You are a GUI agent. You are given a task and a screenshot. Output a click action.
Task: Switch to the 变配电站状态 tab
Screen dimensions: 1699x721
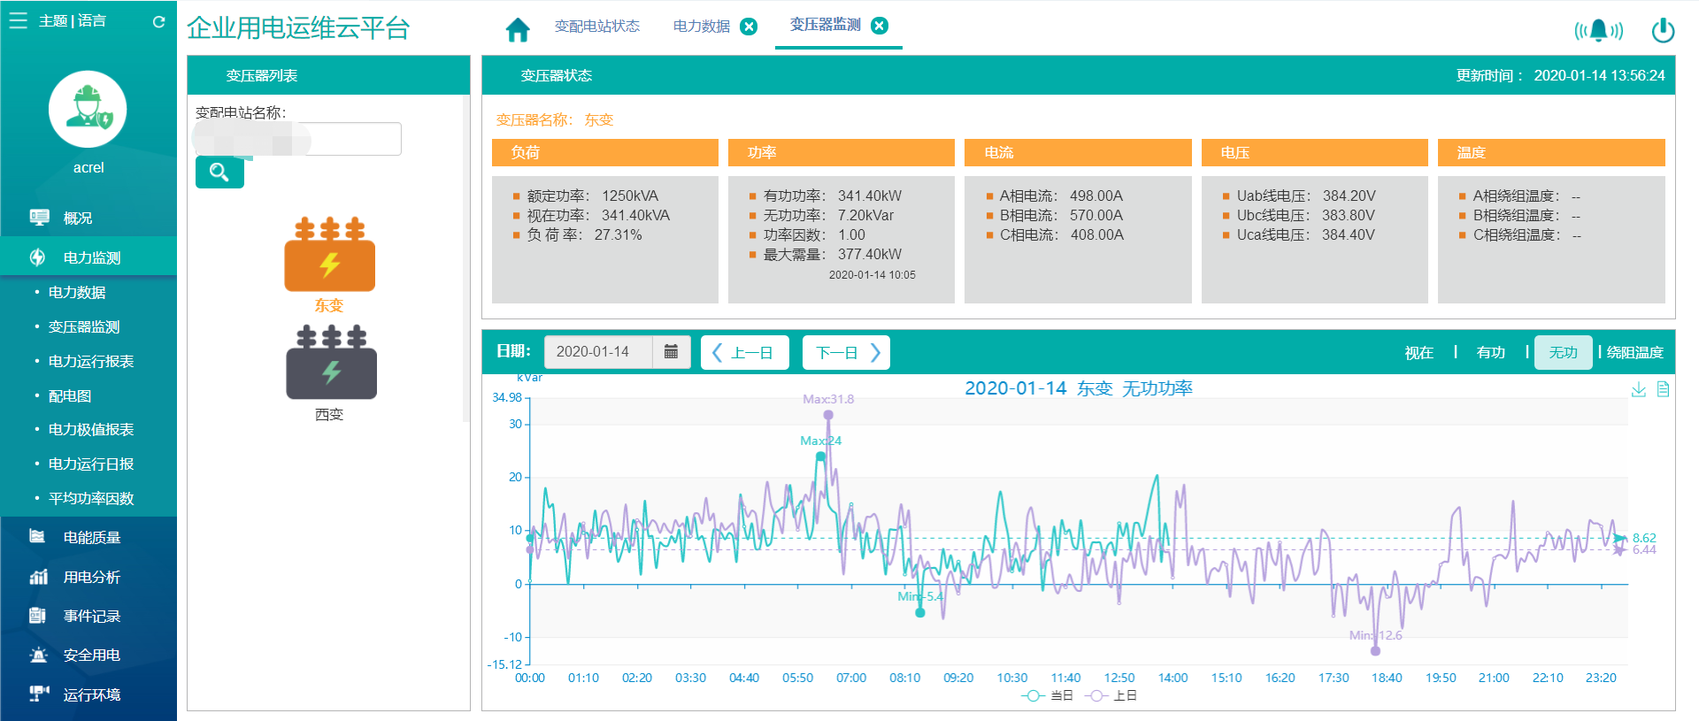click(x=596, y=27)
